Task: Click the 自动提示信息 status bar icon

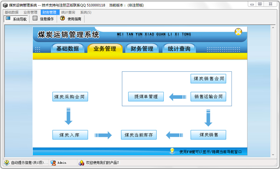Action: click(7, 162)
